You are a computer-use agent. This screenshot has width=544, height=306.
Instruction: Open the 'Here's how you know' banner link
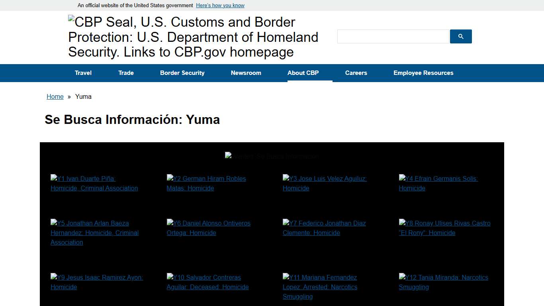click(x=220, y=5)
